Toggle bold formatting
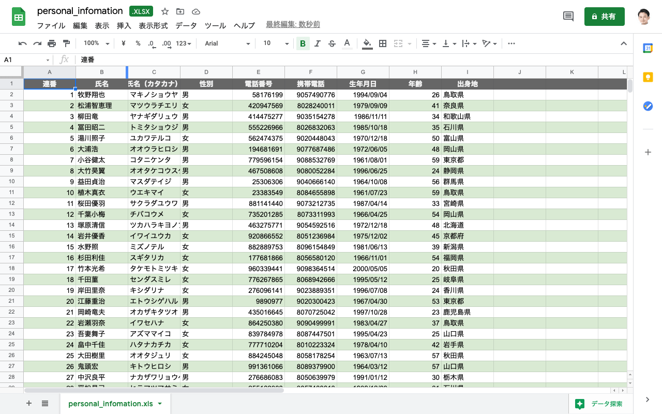 coord(303,43)
